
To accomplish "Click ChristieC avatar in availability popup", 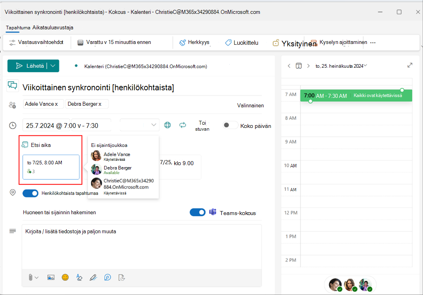I will click(96, 183).
